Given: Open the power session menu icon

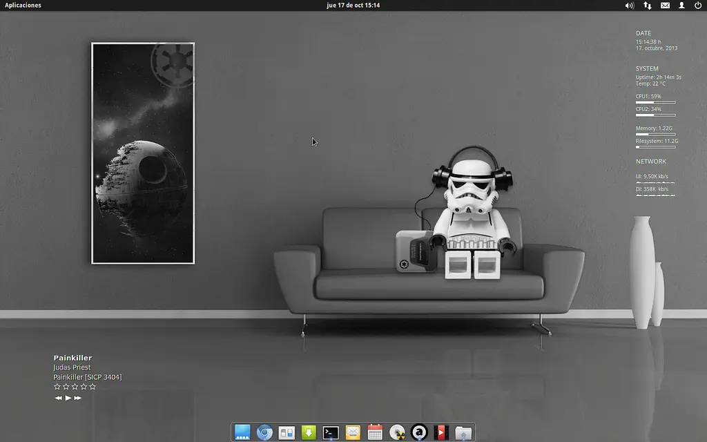Looking at the screenshot, I should (x=698, y=6).
